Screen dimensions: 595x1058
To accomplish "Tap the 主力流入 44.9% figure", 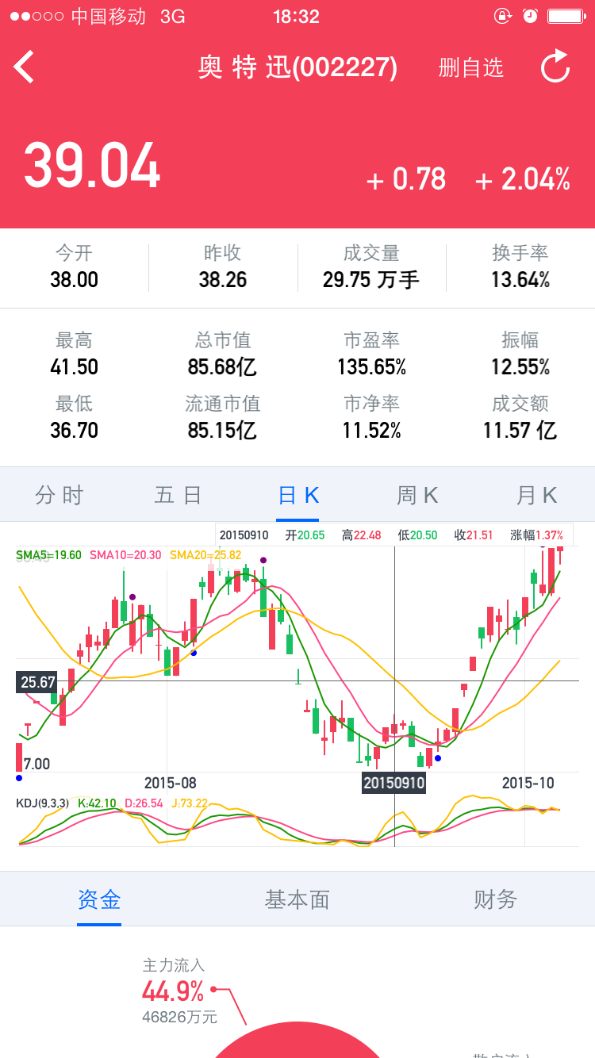I will click(x=173, y=991).
